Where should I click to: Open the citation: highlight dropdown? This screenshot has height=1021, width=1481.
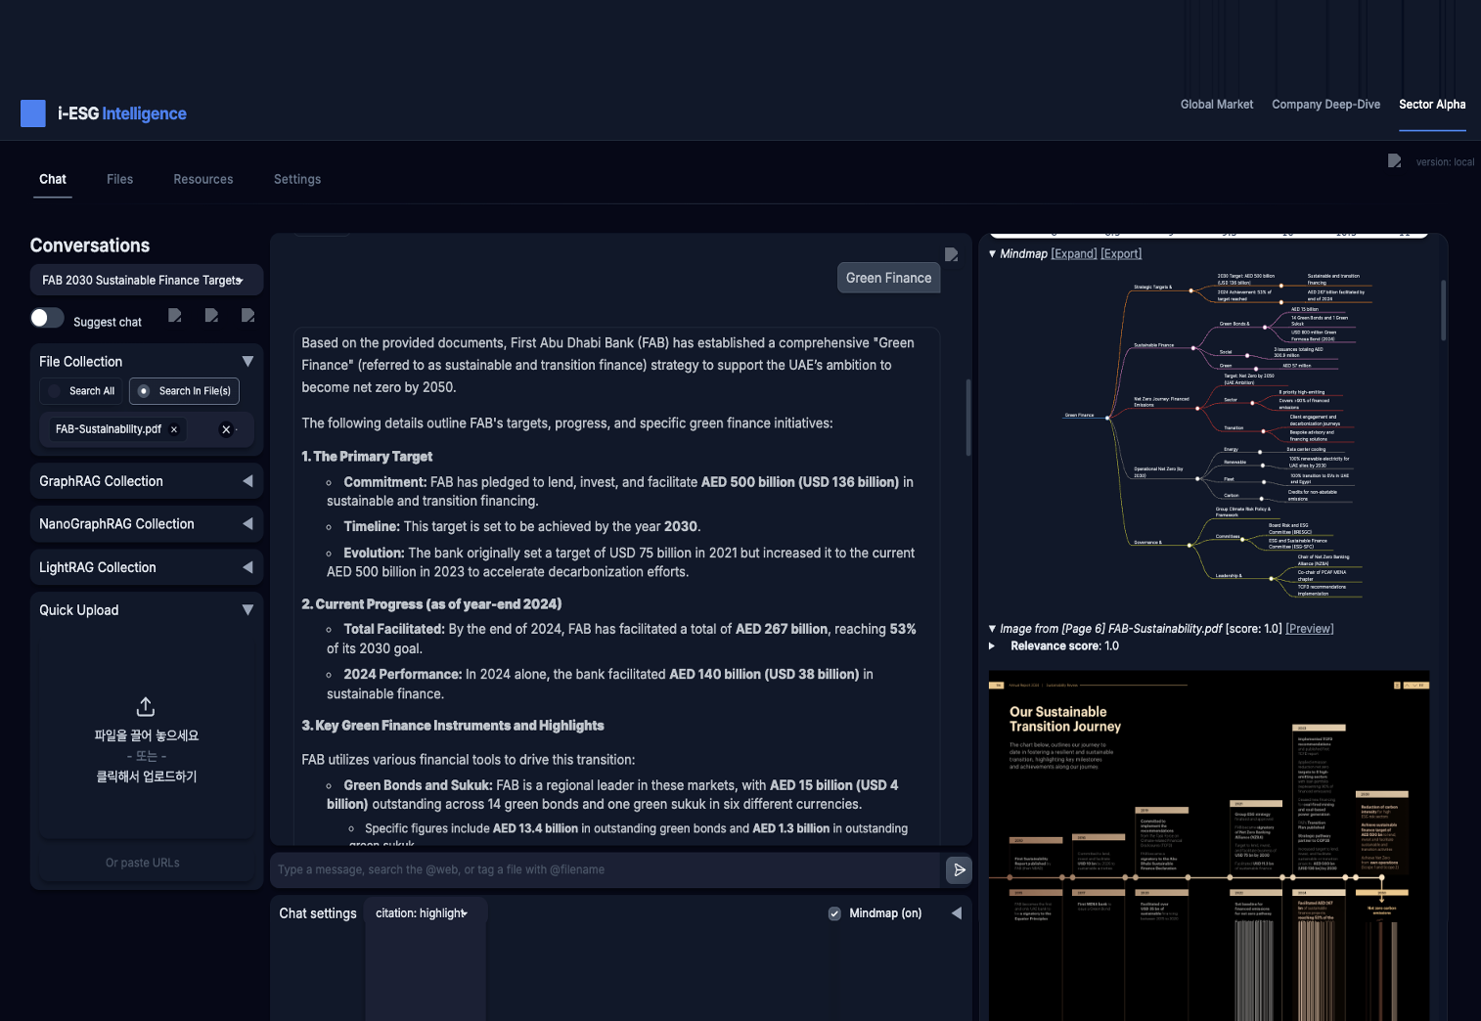click(x=424, y=913)
